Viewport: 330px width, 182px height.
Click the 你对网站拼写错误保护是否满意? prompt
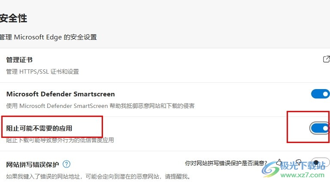(226, 163)
